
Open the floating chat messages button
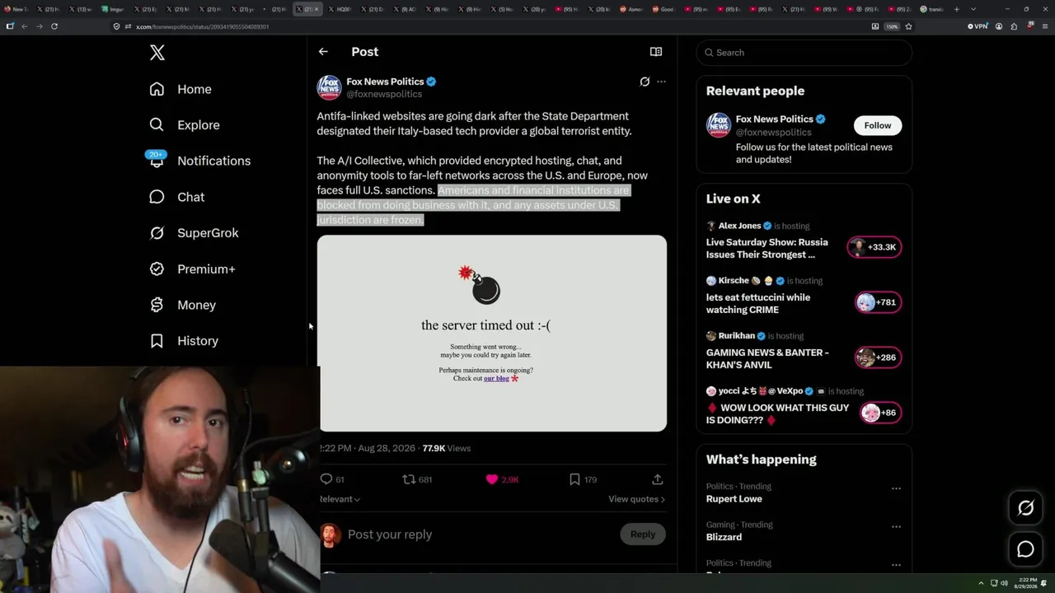[1025, 549]
